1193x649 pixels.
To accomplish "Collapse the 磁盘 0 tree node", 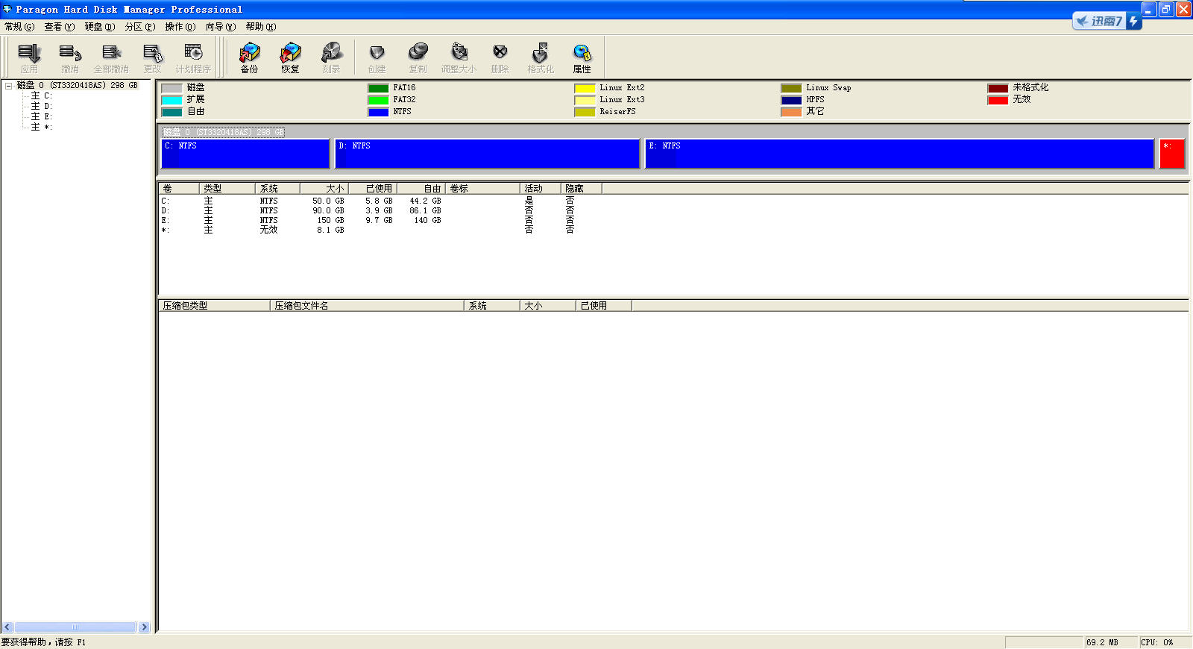I will coord(8,86).
